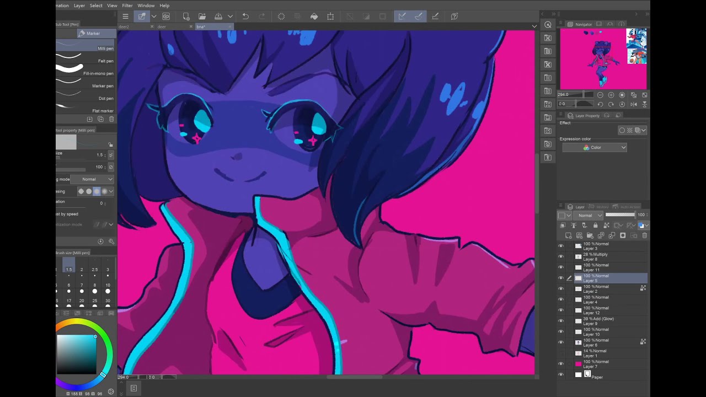This screenshot has width=706, height=397.
Task: Open a file with the folder icon
Action: click(202, 17)
